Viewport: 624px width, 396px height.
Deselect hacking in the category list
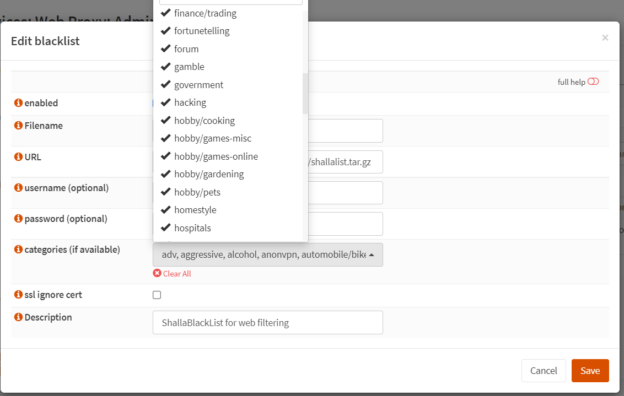pyautogui.click(x=190, y=102)
